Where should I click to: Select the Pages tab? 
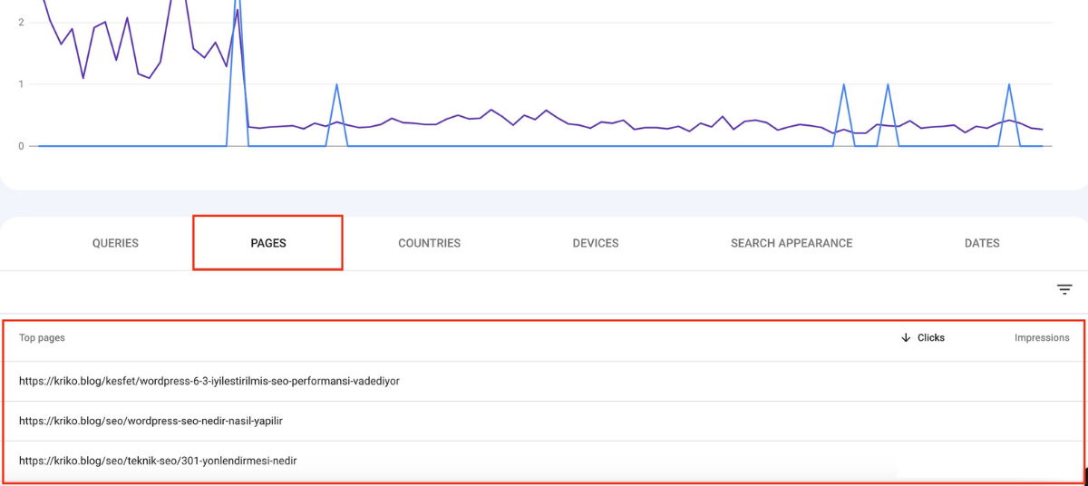click(268, 243)
